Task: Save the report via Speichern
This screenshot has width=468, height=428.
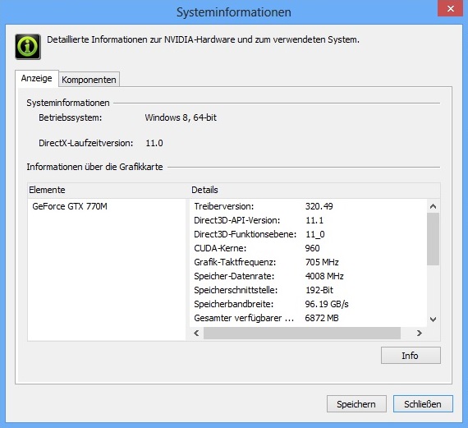Action: click(x=356, y=404)
